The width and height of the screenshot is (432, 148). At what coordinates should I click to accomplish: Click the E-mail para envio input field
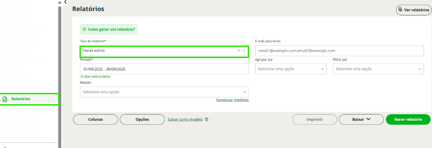[339, 51]
